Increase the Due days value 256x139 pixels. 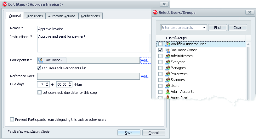(47, 83)
